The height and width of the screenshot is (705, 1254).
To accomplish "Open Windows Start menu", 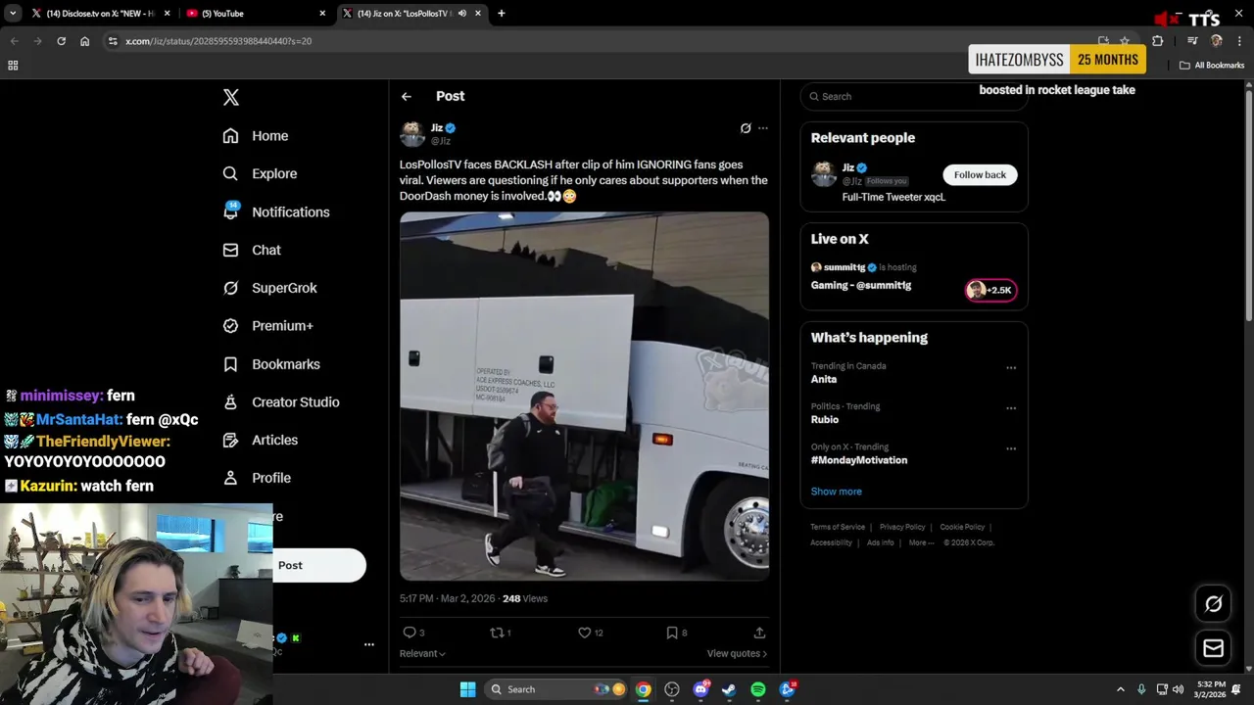I will [x=467, y=689].
